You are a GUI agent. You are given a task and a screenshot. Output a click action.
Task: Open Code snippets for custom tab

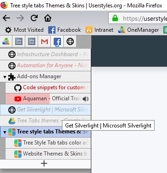[x=48, y=87]
